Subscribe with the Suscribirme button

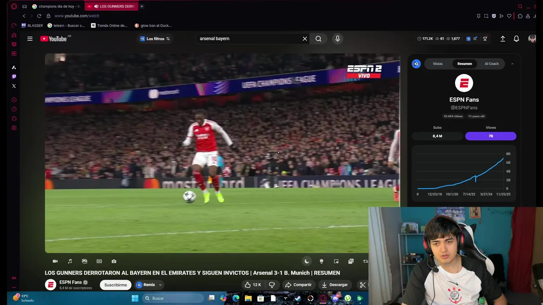115,285
